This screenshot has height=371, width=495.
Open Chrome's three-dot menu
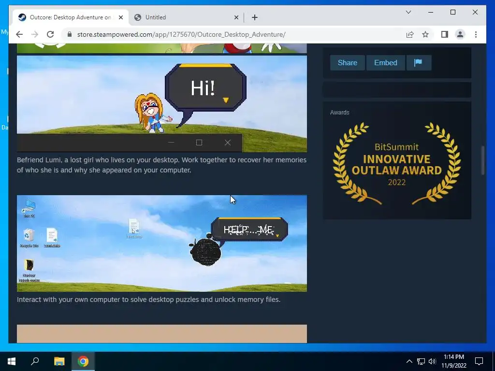click(x=476, y=34)
